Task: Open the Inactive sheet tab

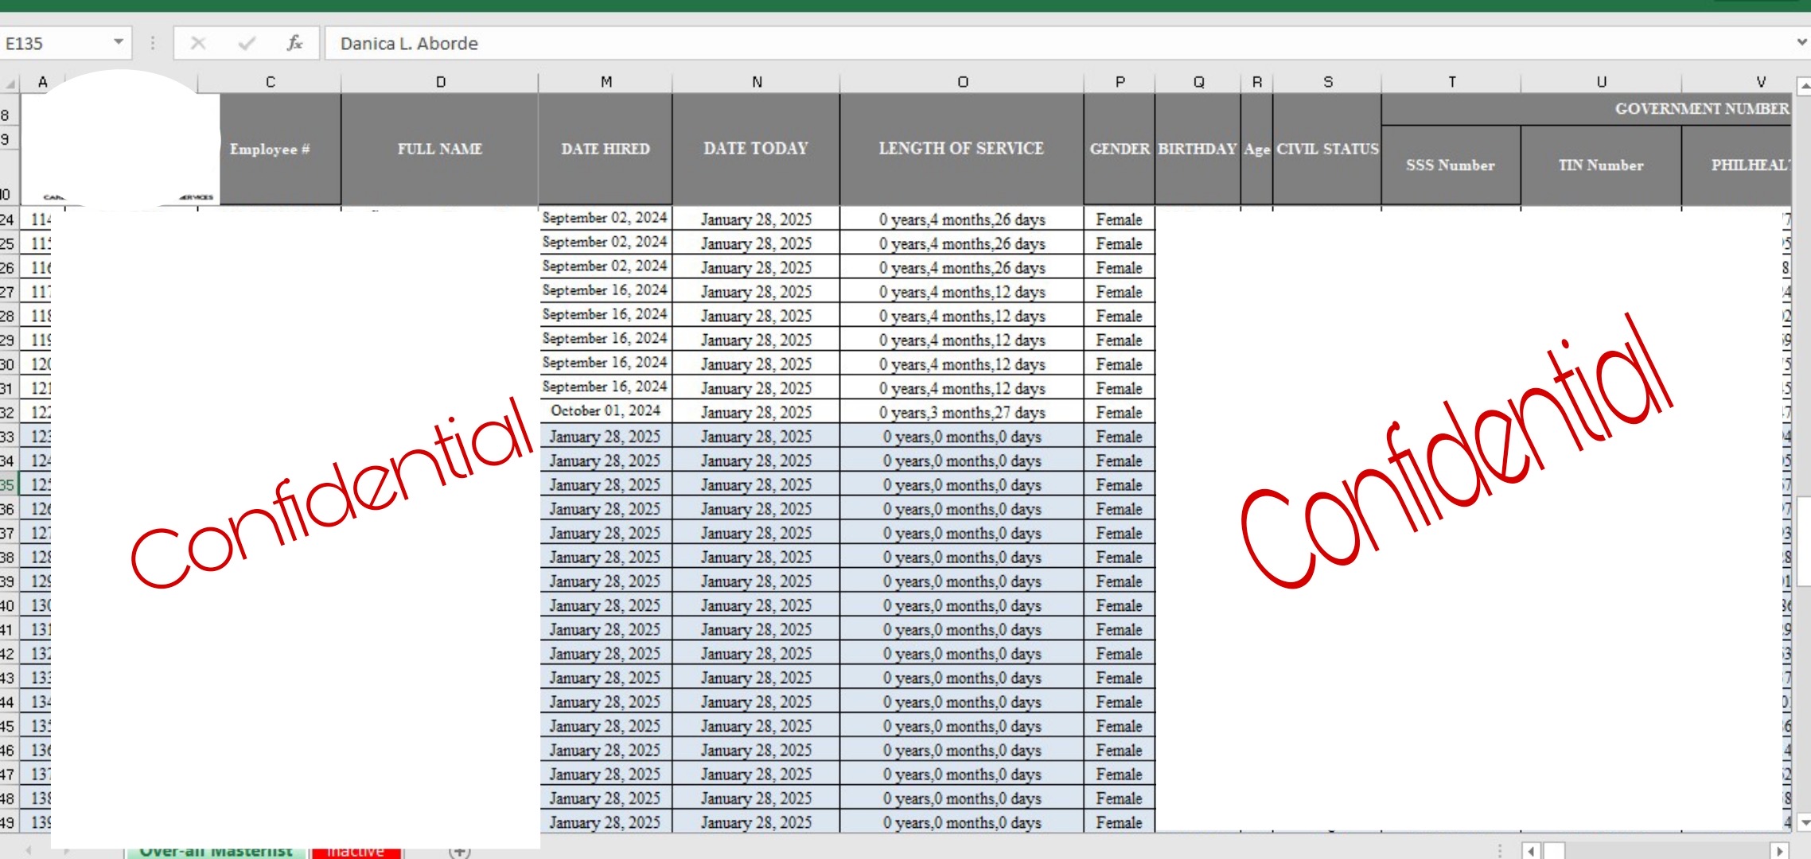Action: [x=356, y=851]
